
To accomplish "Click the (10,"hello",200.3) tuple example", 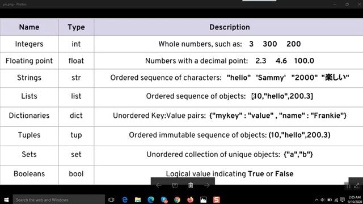I will [x=299, y=135].
